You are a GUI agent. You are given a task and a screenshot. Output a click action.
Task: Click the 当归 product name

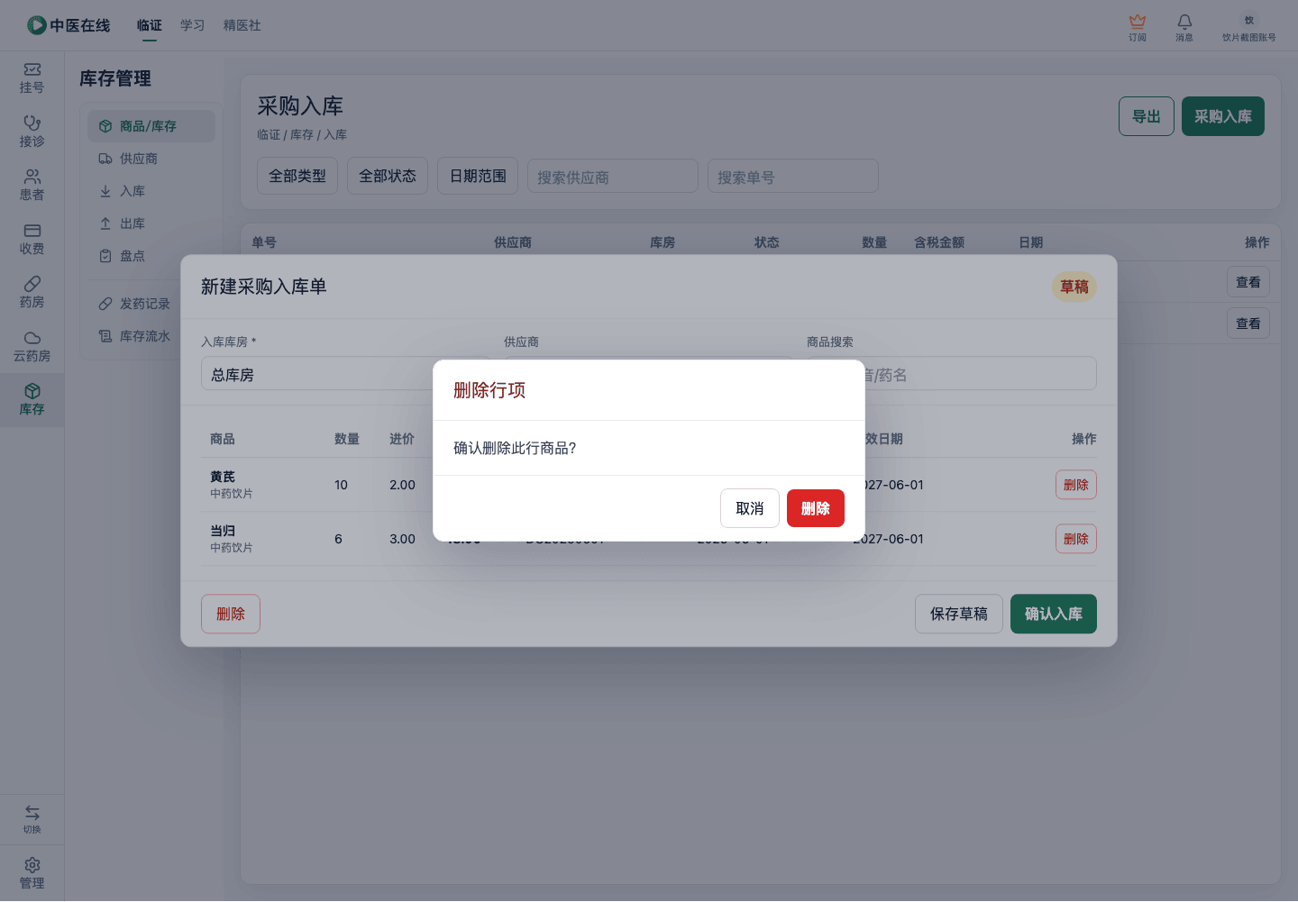(223, 531)
